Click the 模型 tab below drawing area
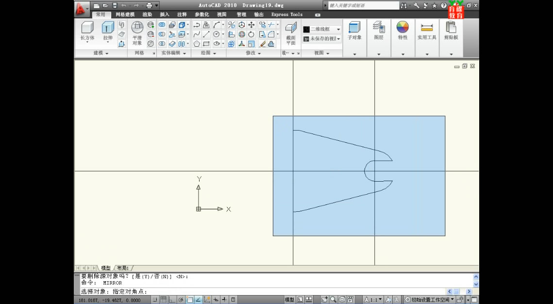553x304 pixels. [106, 268]
